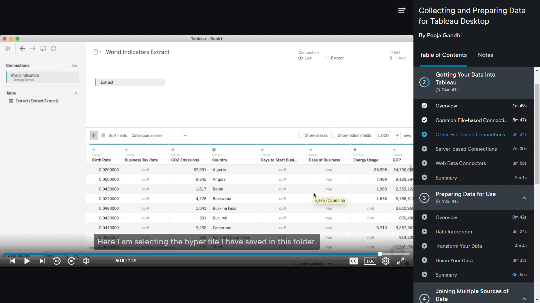
Task: Switch to the metadata list view icon
Action: tap(103, 135)
